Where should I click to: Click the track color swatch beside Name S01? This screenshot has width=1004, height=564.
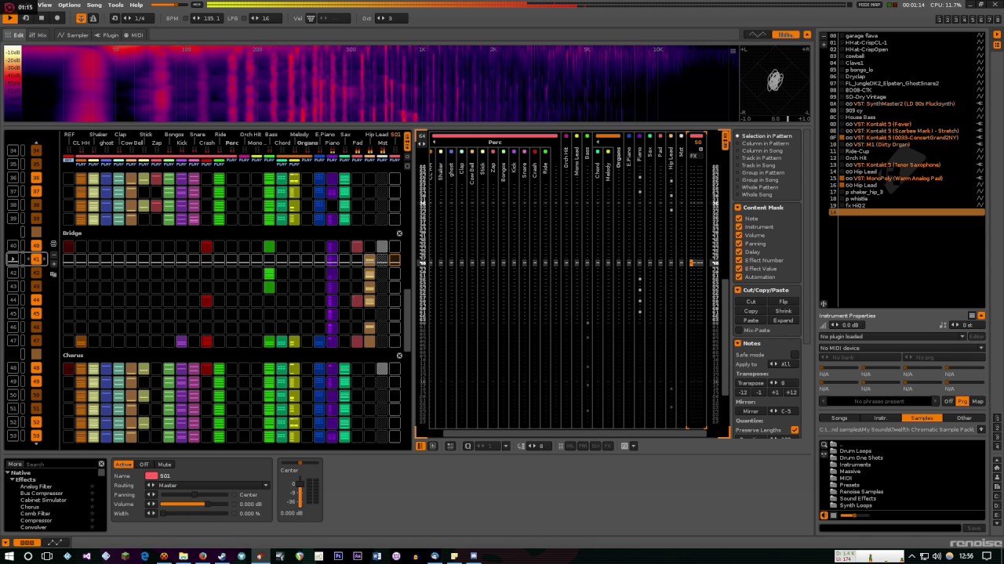coord(151,475)
